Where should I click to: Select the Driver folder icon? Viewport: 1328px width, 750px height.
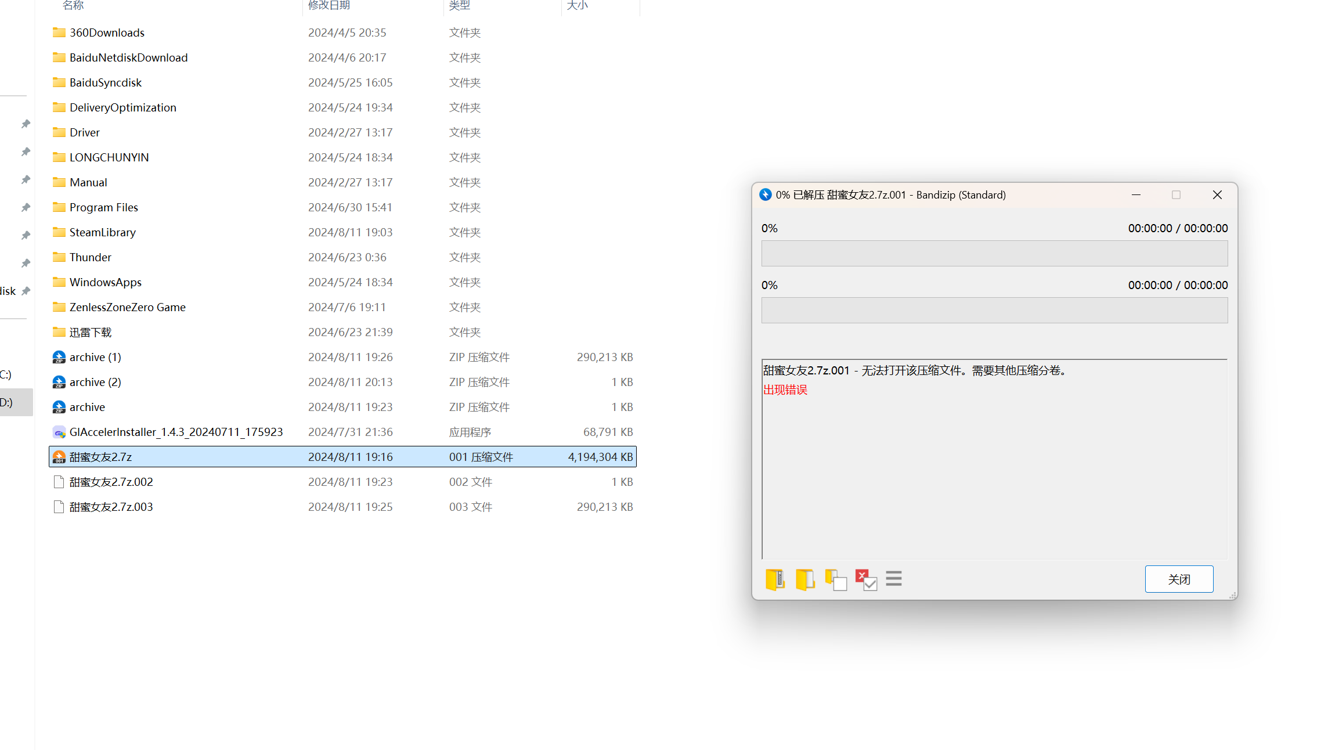(59, 132)
